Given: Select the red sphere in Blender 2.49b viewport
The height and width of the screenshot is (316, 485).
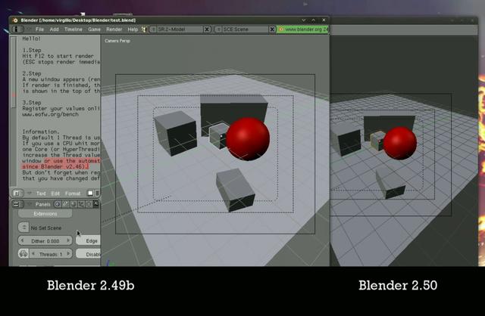Looking at the screenshot, I should (x=248, y=138).
